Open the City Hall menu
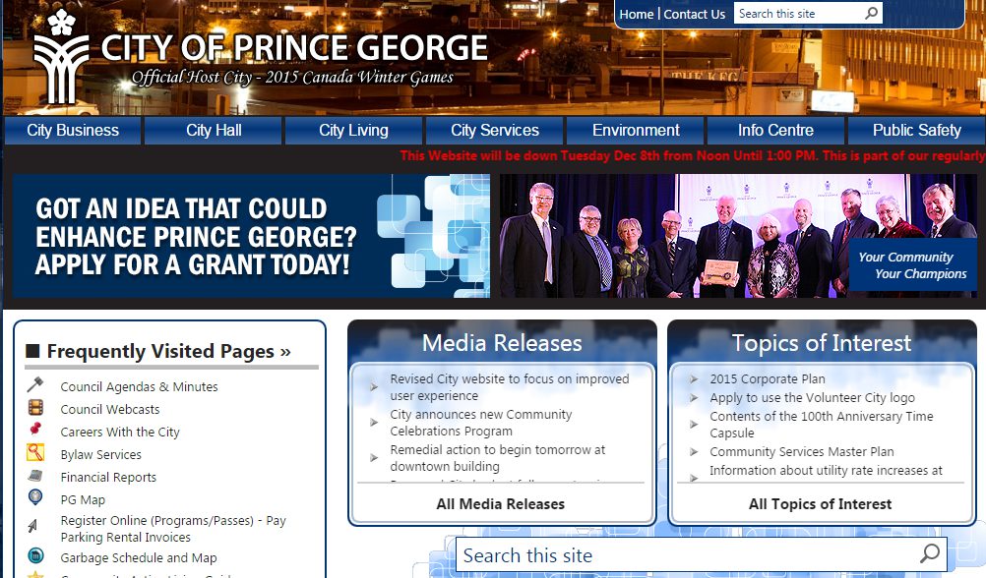The height and width of the screenshot is (578, 986). coord(214,131)
